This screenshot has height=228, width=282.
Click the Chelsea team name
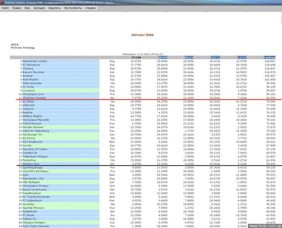[x=28, y=68]
